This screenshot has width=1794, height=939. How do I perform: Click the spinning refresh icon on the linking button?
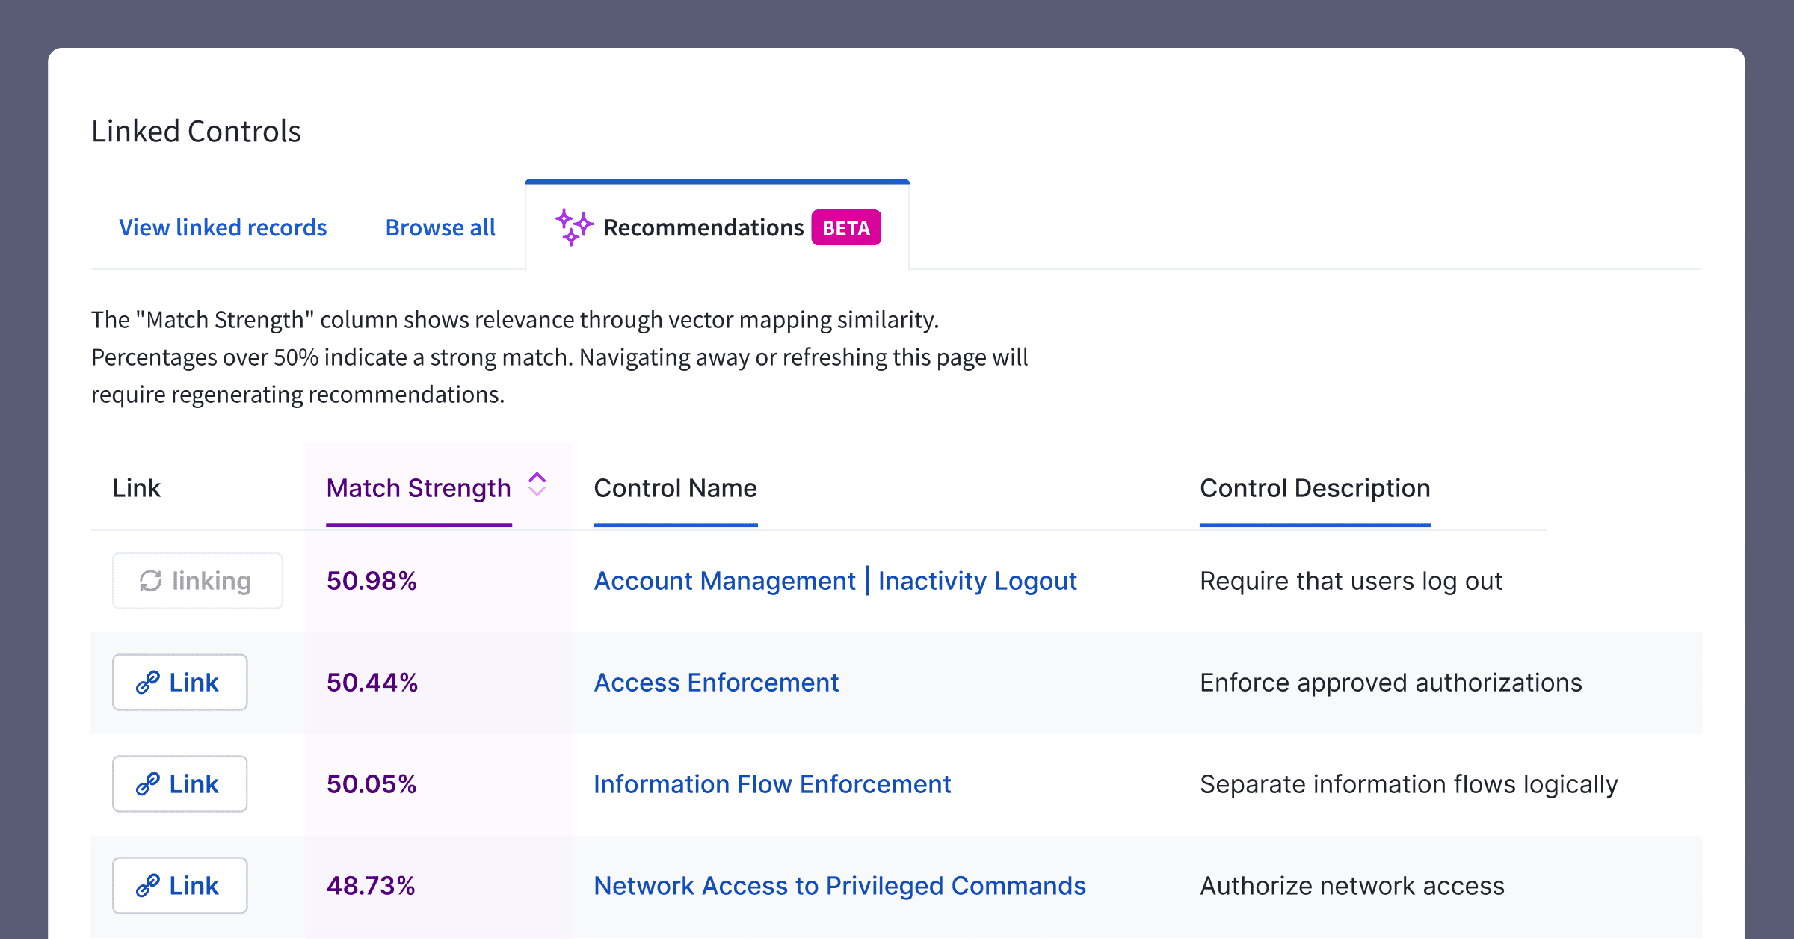pos(150,581)
